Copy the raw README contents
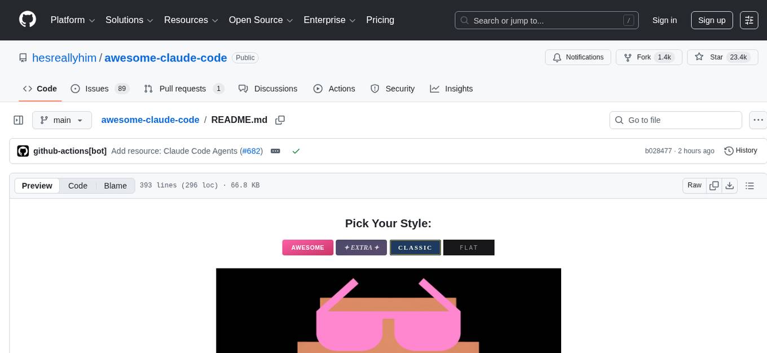 click(x=714, y=185)
